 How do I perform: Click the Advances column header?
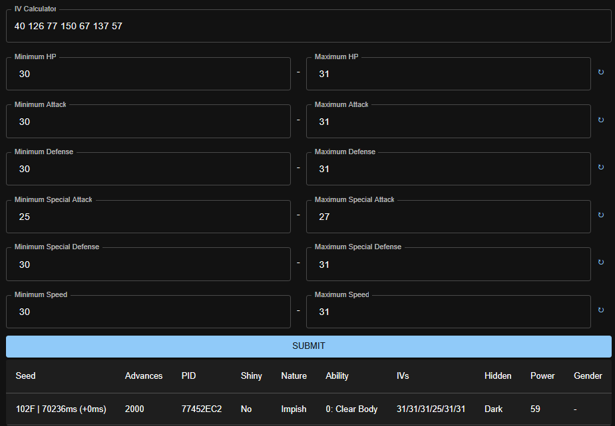point(144,376)
